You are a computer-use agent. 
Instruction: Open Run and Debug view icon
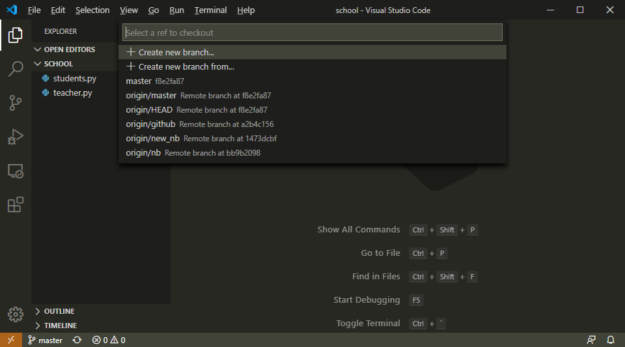point(15,137)
